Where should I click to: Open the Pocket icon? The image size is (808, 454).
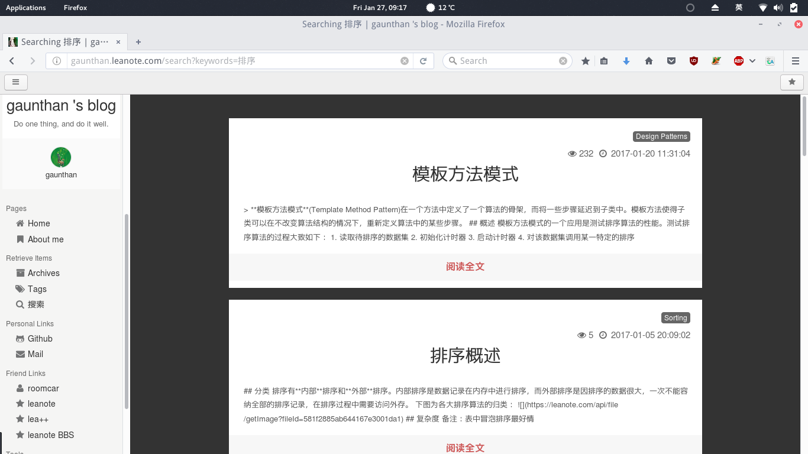[671, 61]
